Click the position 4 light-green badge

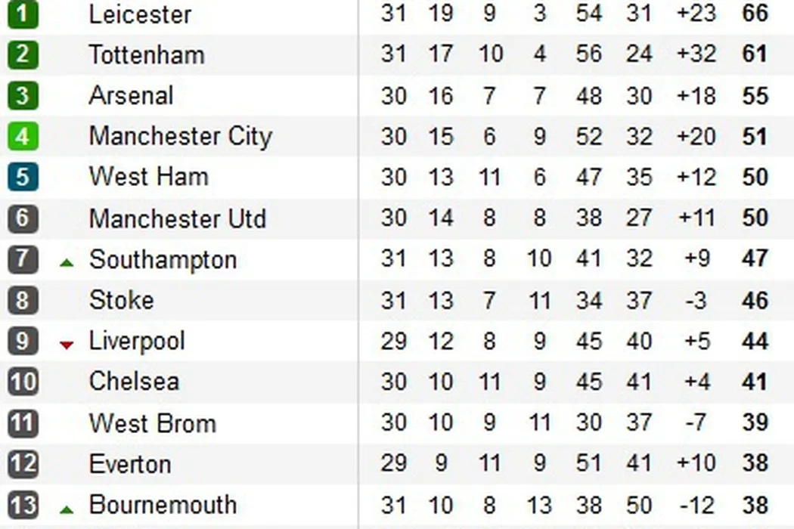click(23, 137)
